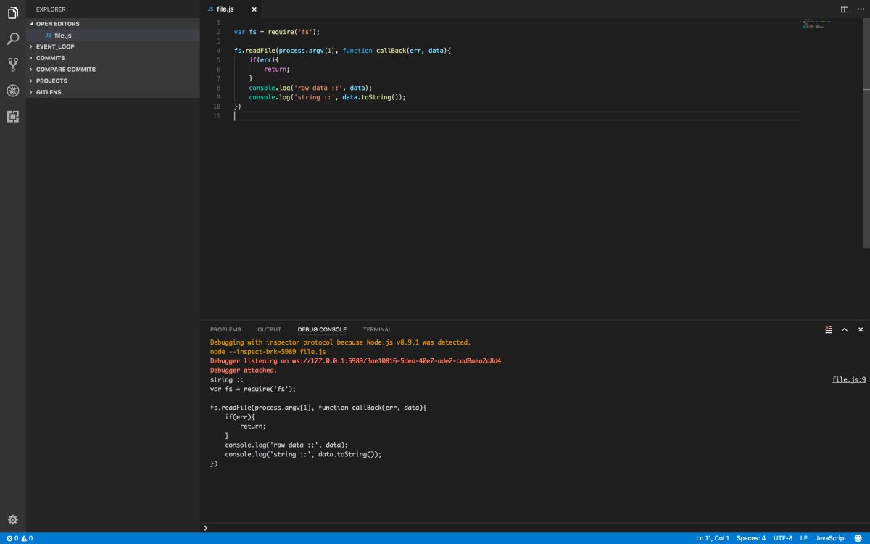Switch to the TERMINAL panel tab
Screen dimensions: 870x544
[377, 329]
